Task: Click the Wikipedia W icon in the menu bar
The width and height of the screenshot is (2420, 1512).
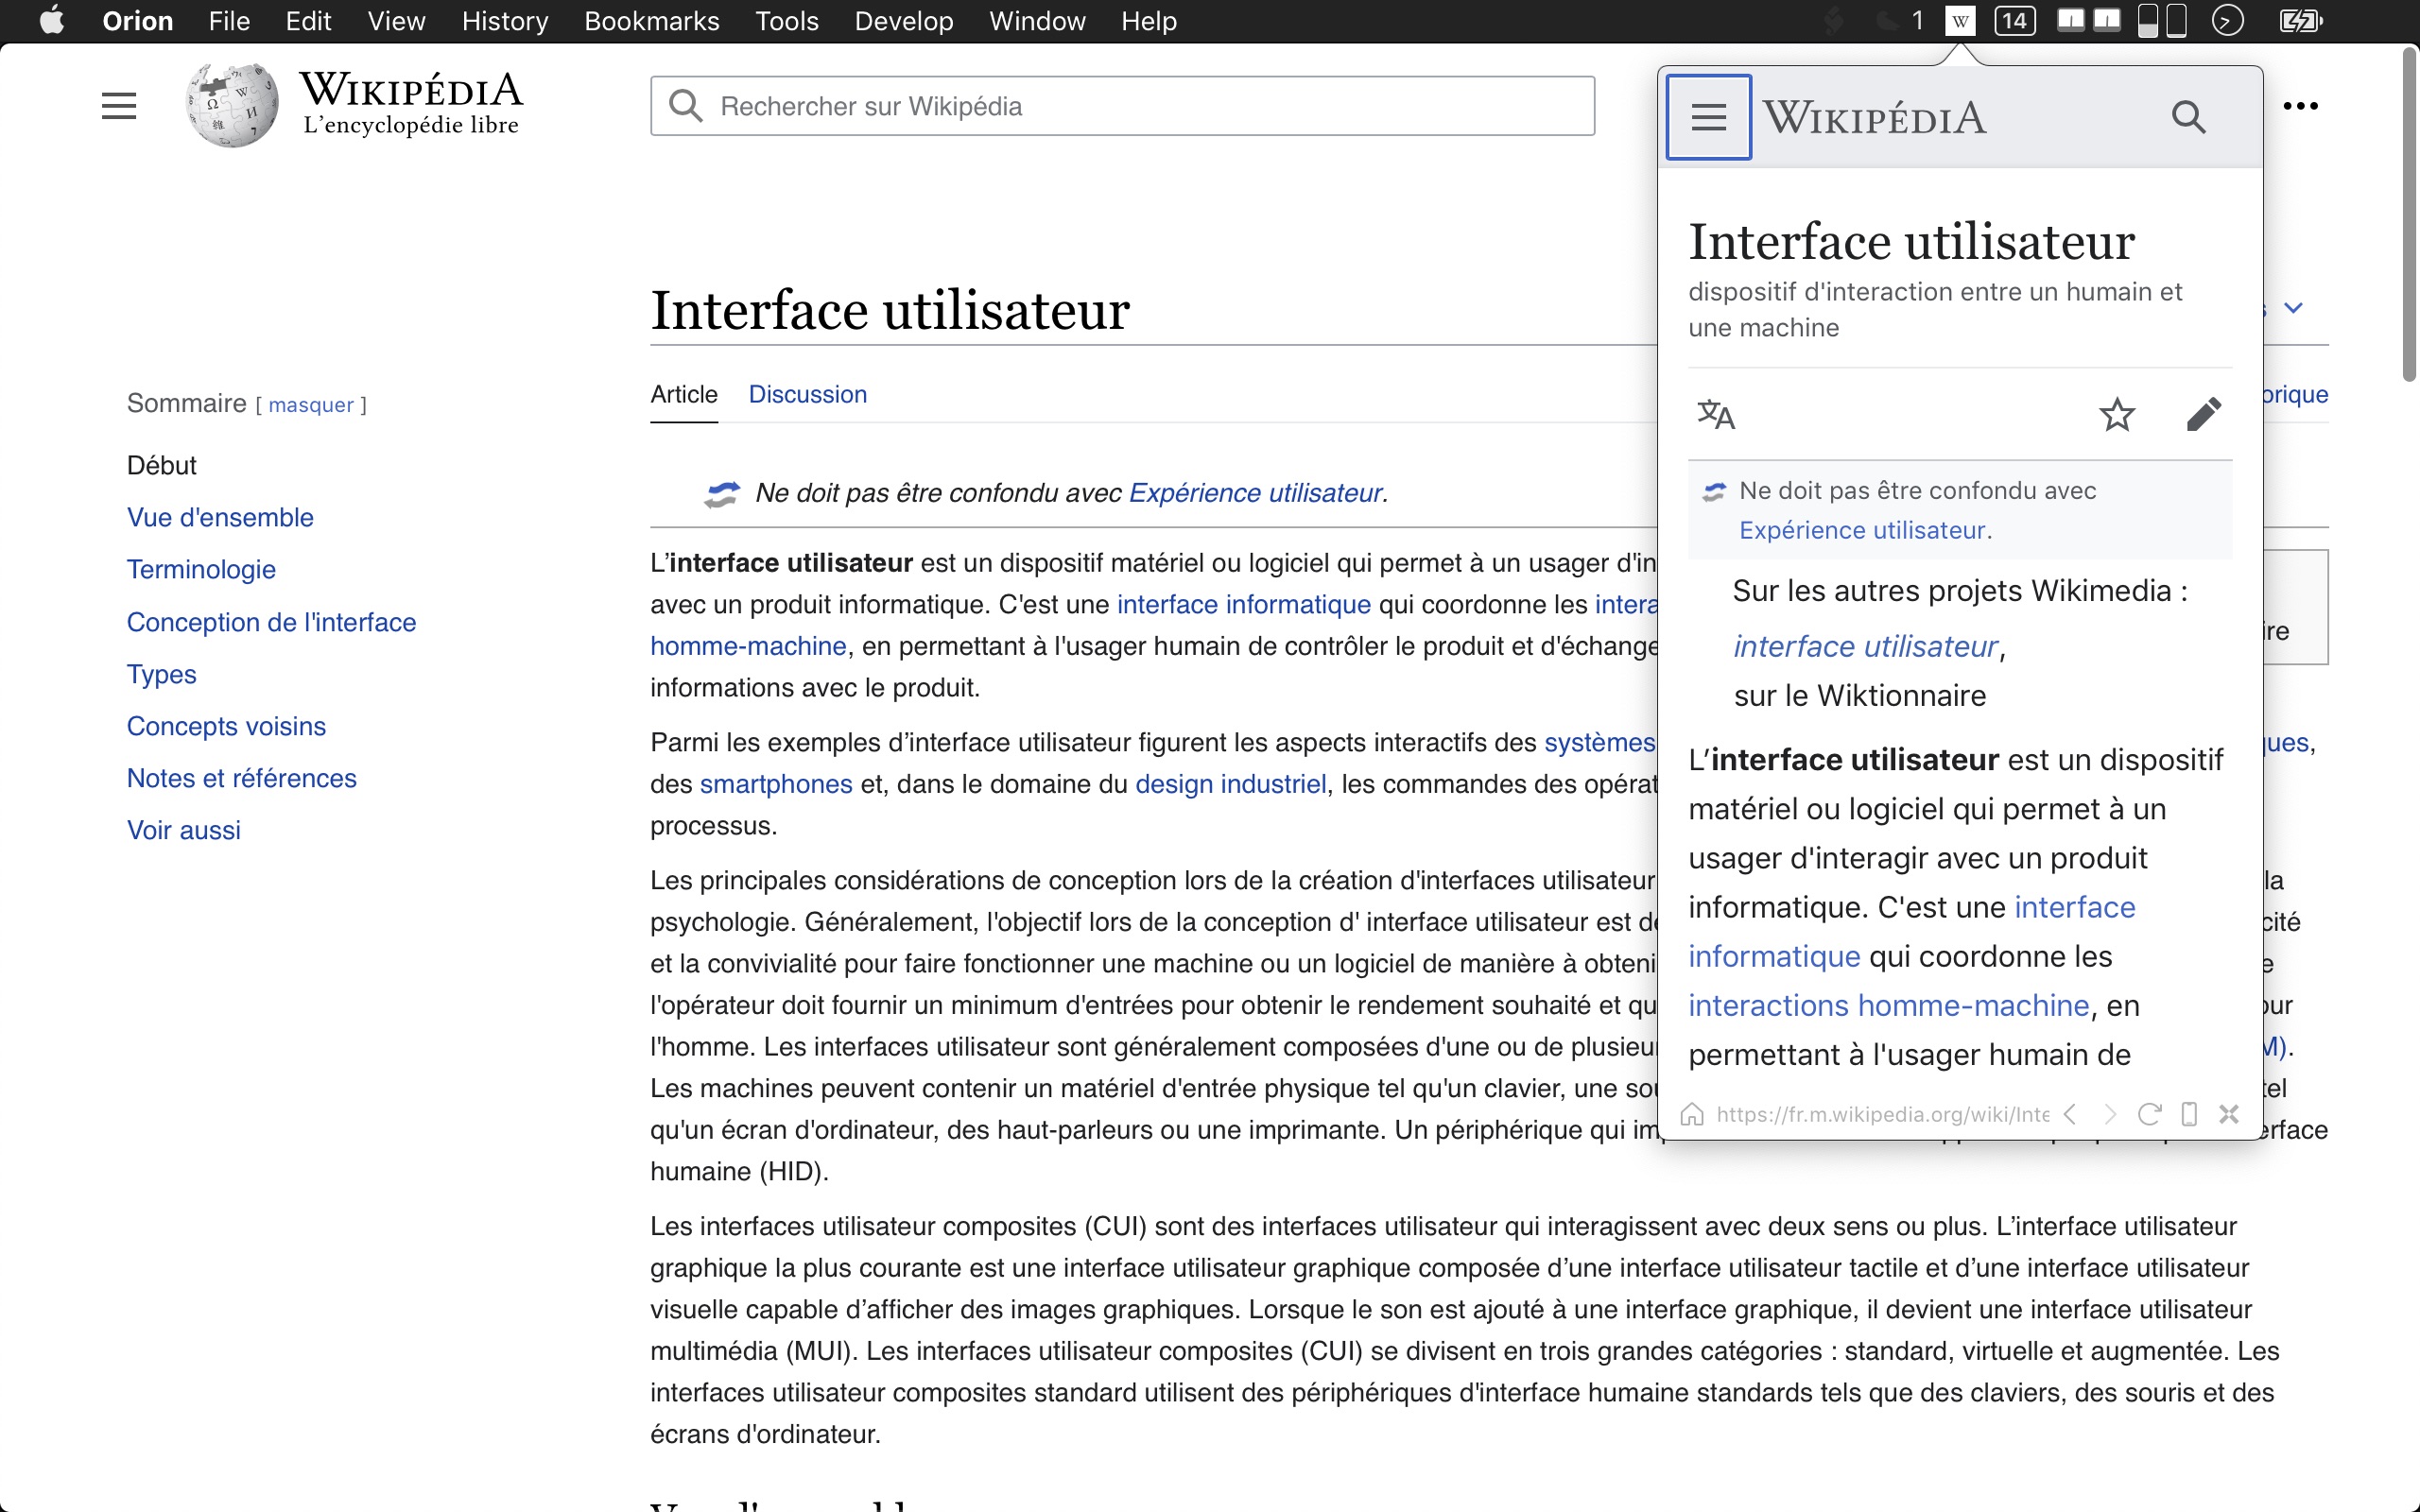Action: pyautogui.click(x=1960, y=21)
